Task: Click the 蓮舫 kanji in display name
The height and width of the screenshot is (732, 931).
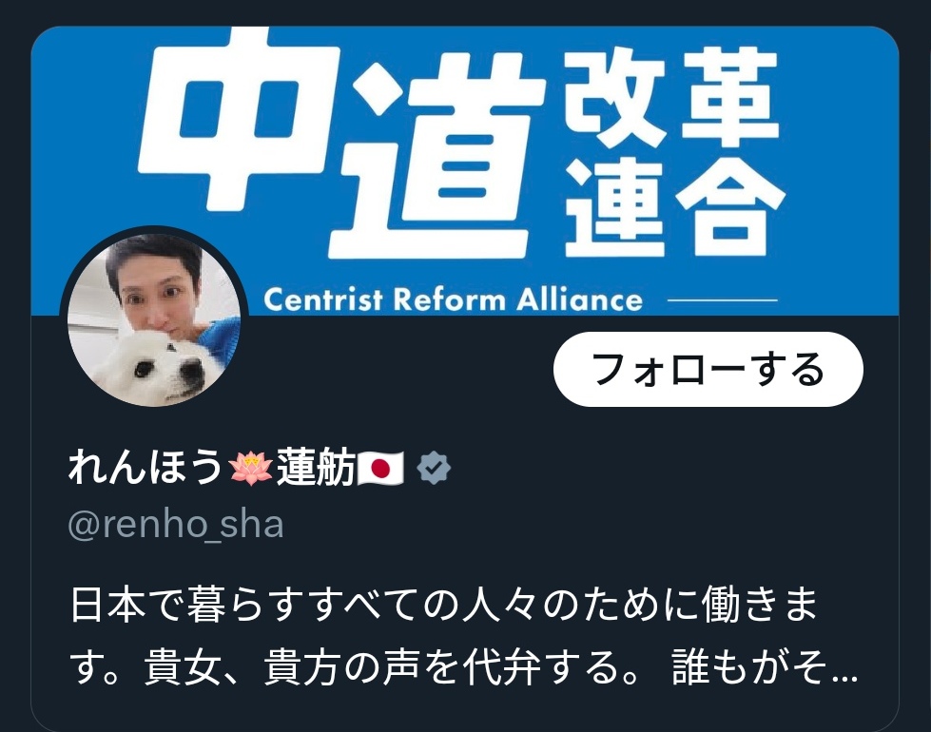Action: tap(316, 468)
